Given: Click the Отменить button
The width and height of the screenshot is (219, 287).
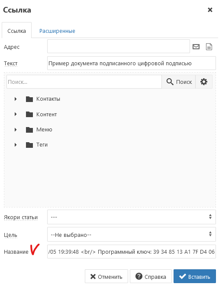Looking at the screenshot, I should click(106, 276).
